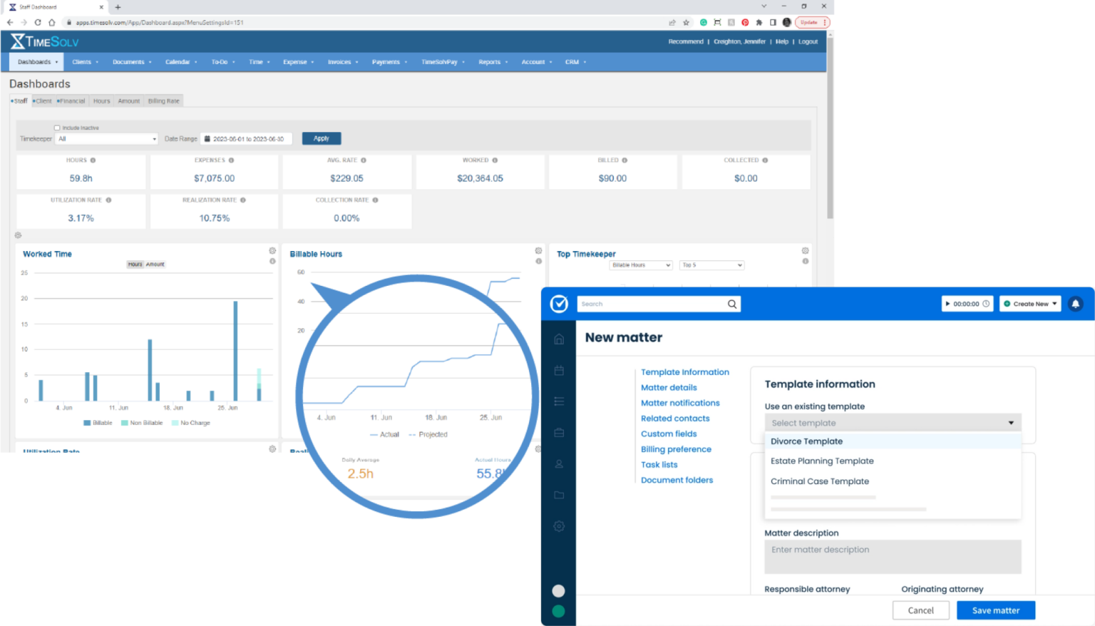Screen dimensions: 1095x626
Task: Open the settings gear in the sidebar
Action: tap(559, 526)
